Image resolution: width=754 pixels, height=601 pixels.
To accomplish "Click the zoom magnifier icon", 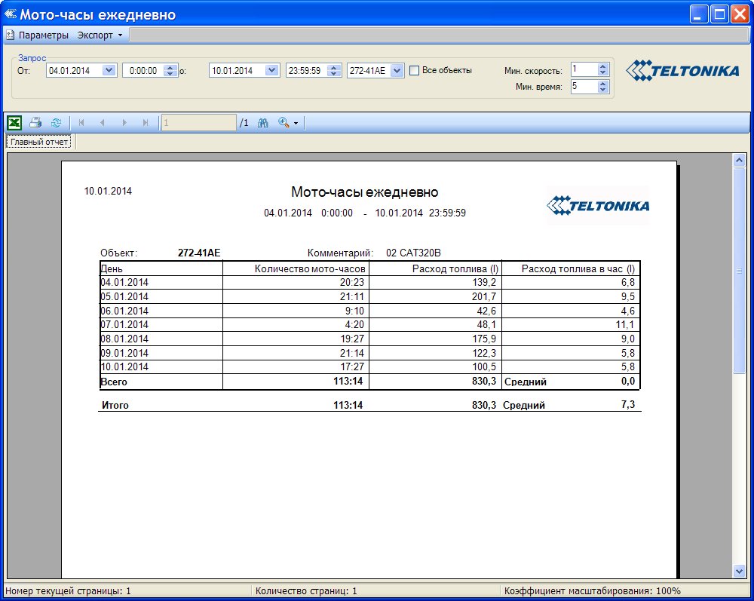I will (x=284, y=122).
